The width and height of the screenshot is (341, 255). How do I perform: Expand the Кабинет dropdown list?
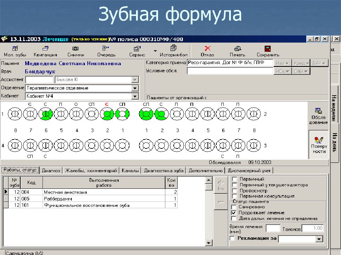tap(135, 96)
